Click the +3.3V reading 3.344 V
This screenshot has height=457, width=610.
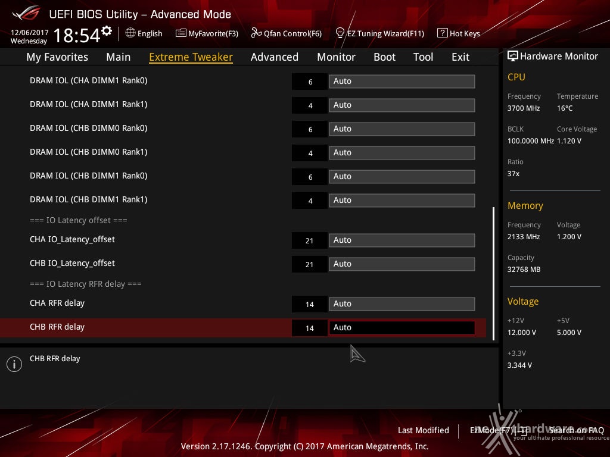coord(519,365)
